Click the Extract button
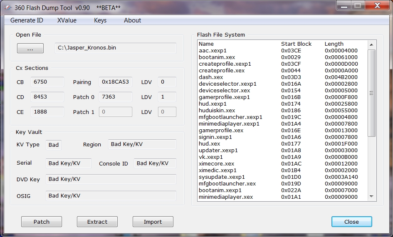 coord(97,222)
